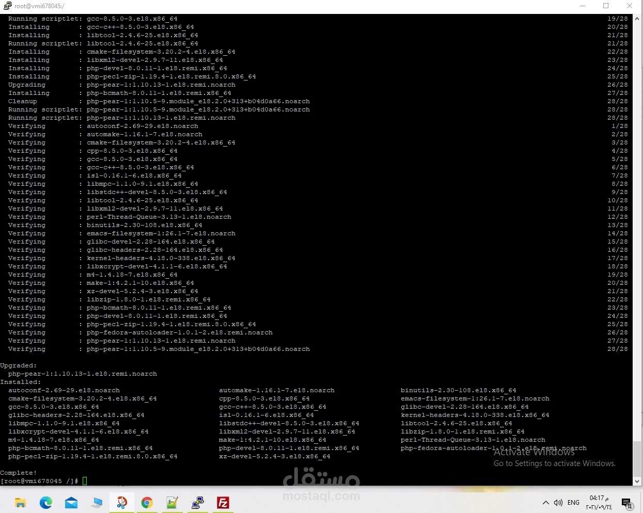Screen dimensions: 643x513
Task: Click the terminal scrollbar up arrow
Action: point(637,19)
